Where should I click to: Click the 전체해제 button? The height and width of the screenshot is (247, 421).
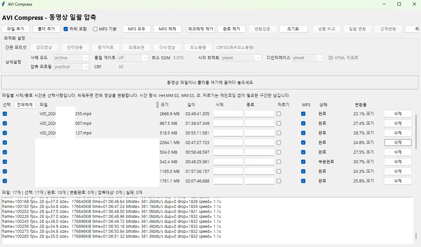25,105
